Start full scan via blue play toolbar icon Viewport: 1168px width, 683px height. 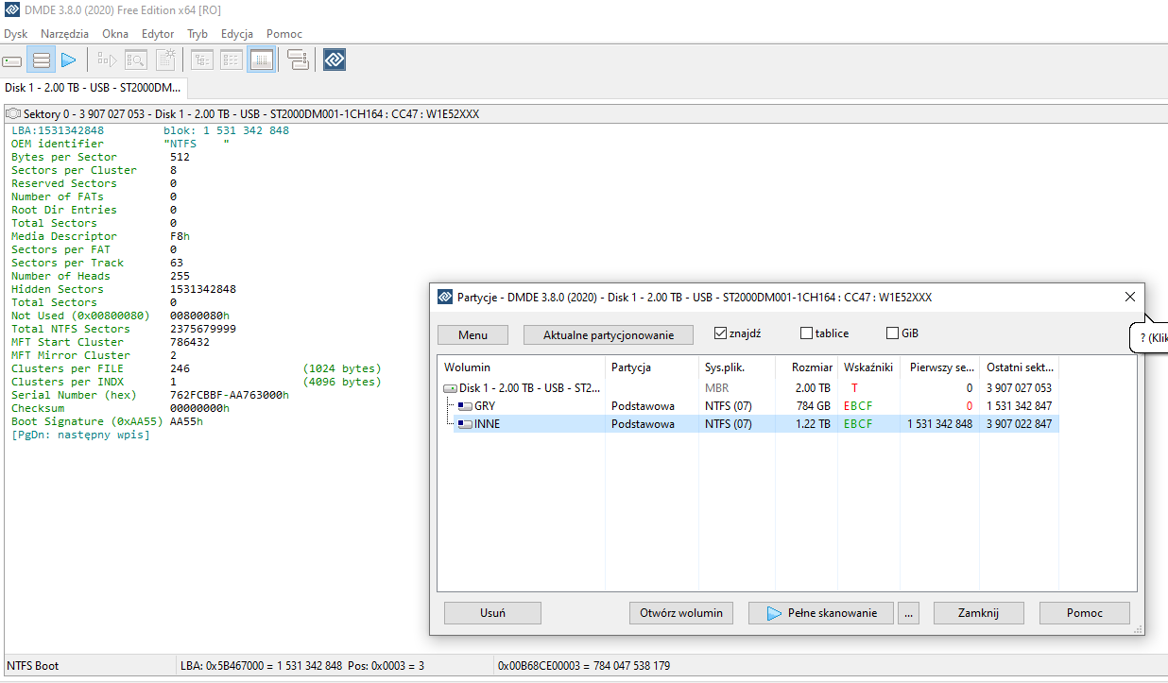coord(68,60)
